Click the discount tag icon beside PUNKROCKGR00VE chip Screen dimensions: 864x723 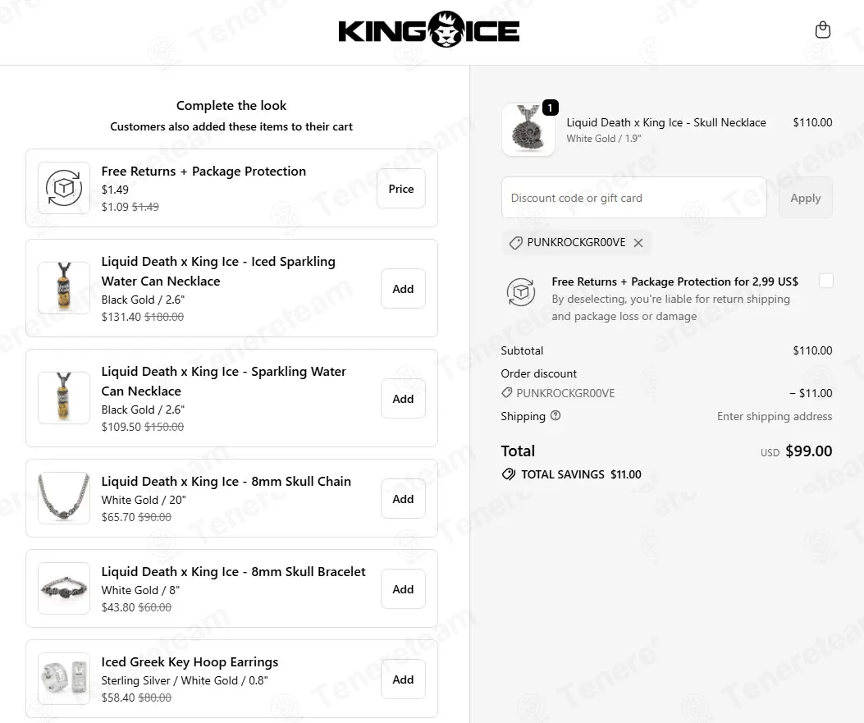coord(516,243)
